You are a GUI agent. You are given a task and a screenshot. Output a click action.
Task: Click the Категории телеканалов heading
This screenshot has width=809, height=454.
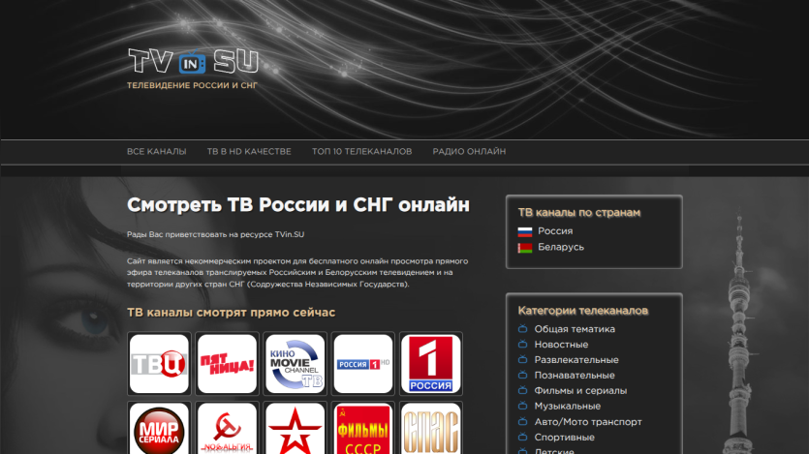tap(583, 310)
